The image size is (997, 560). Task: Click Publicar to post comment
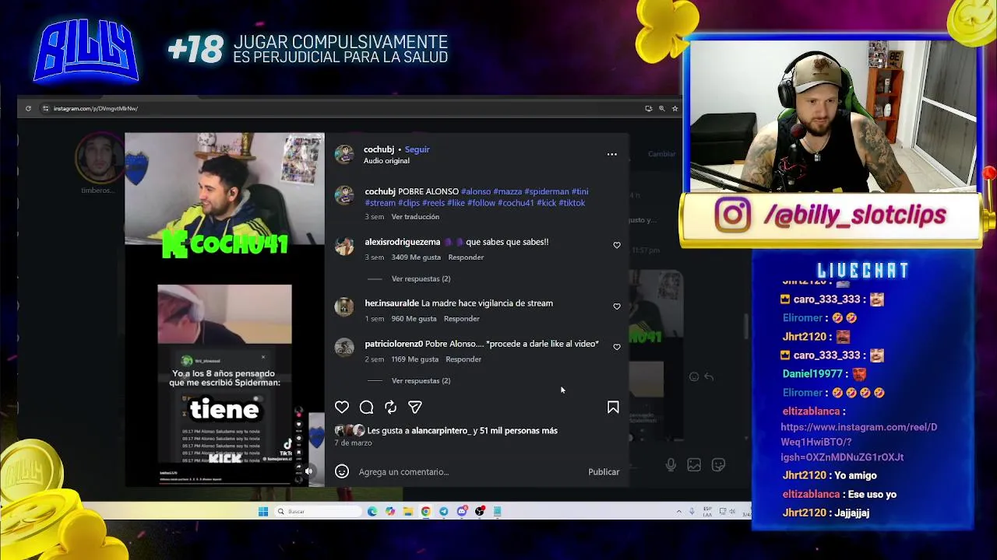[604, 472]
